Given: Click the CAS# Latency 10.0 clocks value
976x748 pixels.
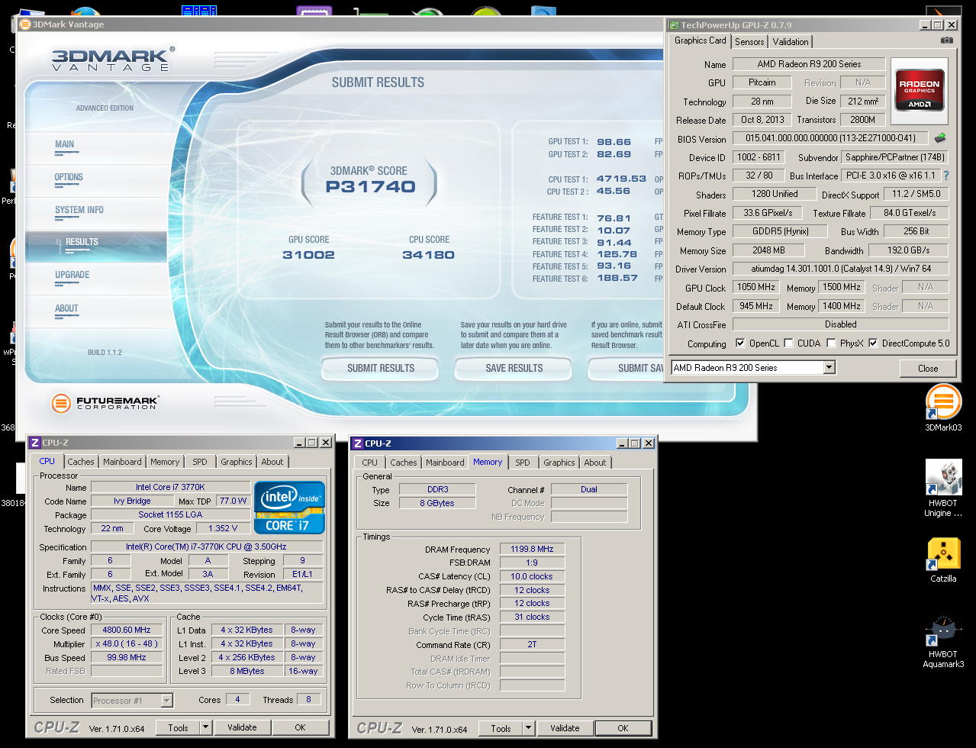Looking at the screenshot, I should [x=532, y=576].
